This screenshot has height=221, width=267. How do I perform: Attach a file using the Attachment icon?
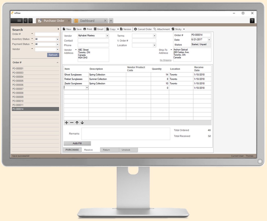tap(161, 29)
